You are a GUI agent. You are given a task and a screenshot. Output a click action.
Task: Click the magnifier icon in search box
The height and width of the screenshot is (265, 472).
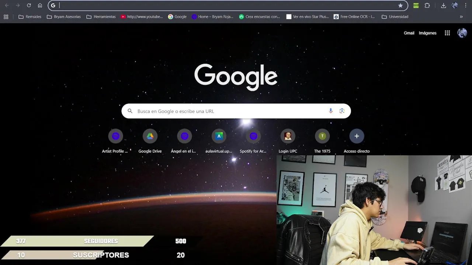point(130,111)
